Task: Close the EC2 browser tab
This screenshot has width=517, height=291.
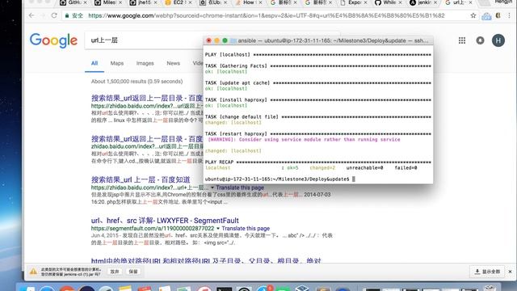Action: point(190,2)
